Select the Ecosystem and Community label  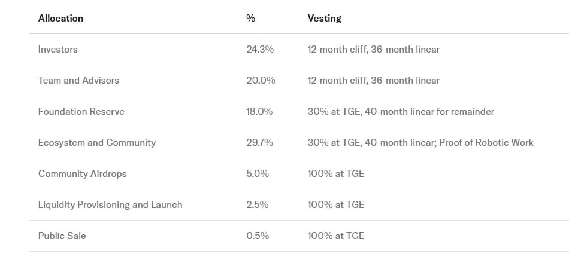pos(96,142)
